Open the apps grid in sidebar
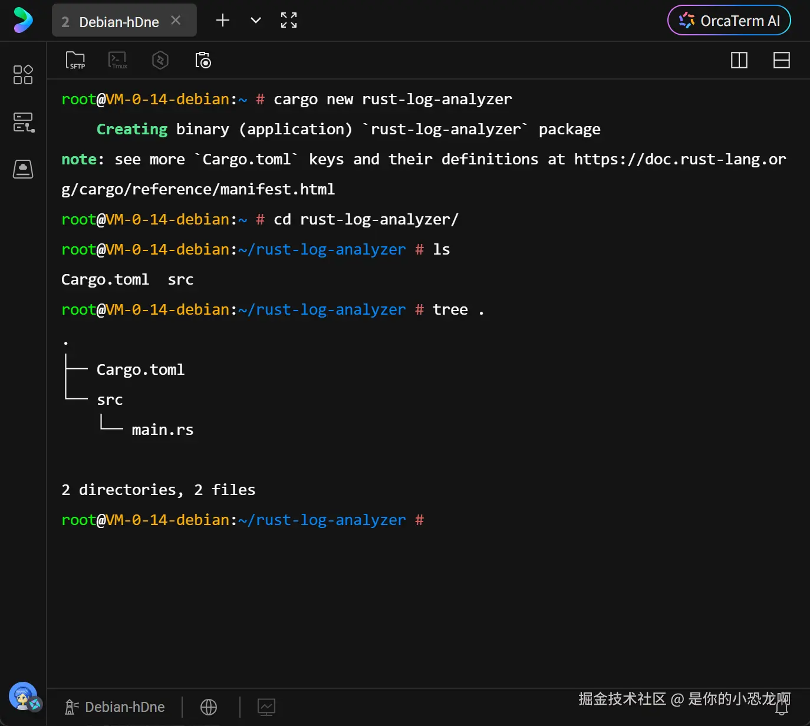 click(x=23, y=75)
